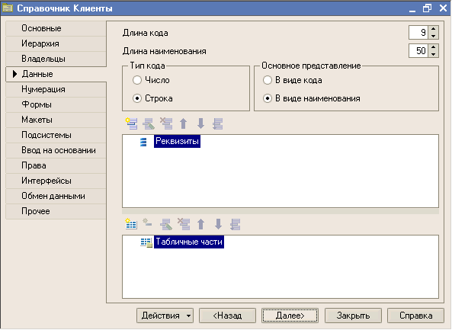The height and width of the screenshot is (330, 452).
Task: Restore down the Справочник Клиенты window
Action: tap(427, 8)
